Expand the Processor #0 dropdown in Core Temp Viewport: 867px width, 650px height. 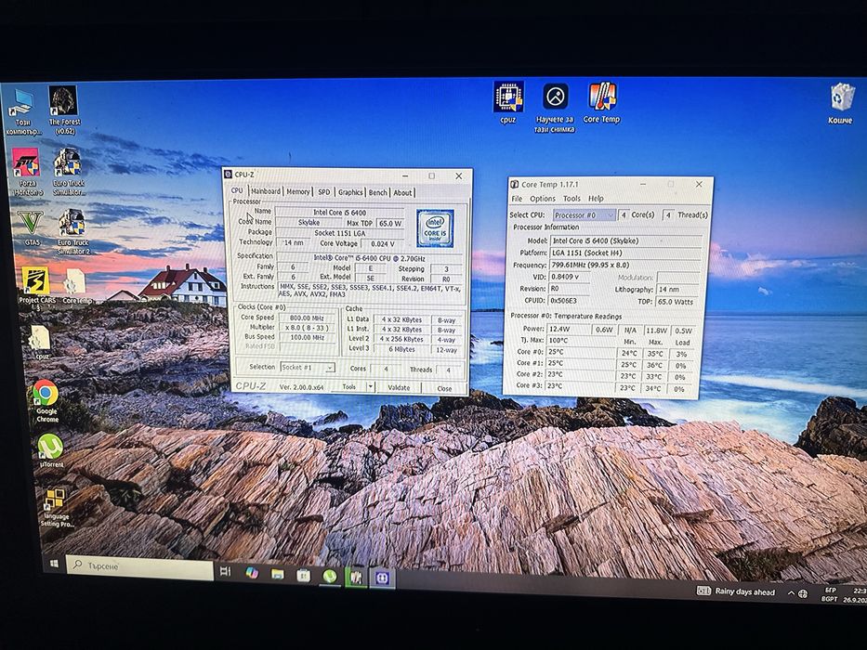click(x=584, y=215)
